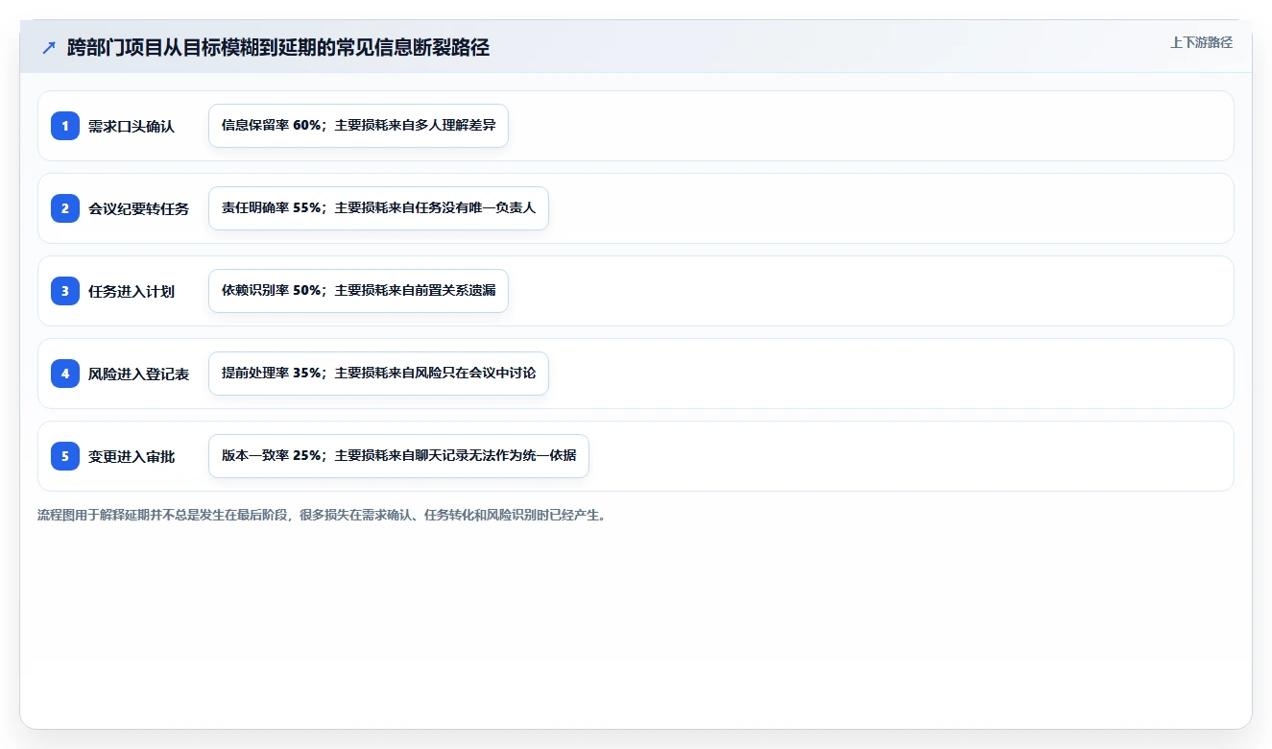Select step number badge 2
The height and width of the screenshot is (749, 1272).
(65, 208)
